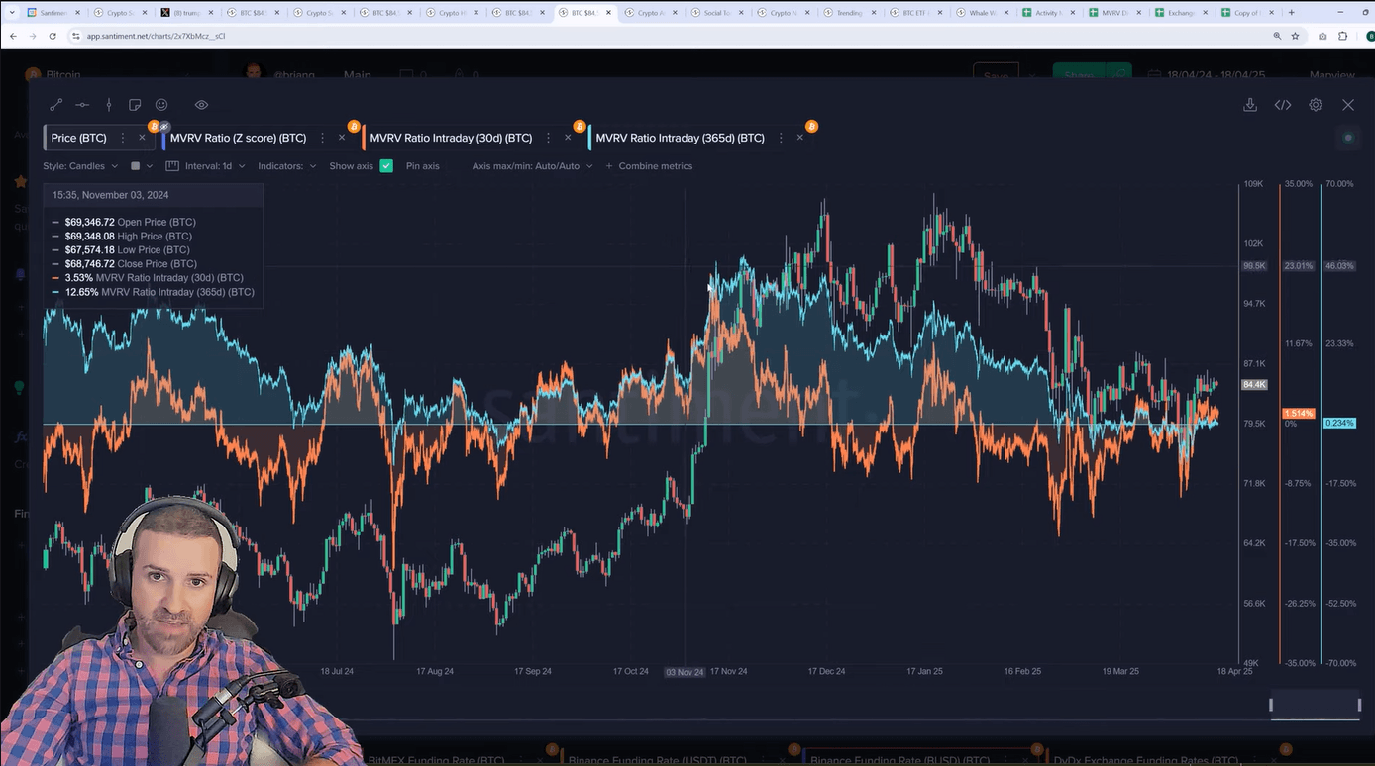The width and height of the screenshot is (1375, 766).
Task: Add a sticky note annotation
Action: [x=135, y=105]
